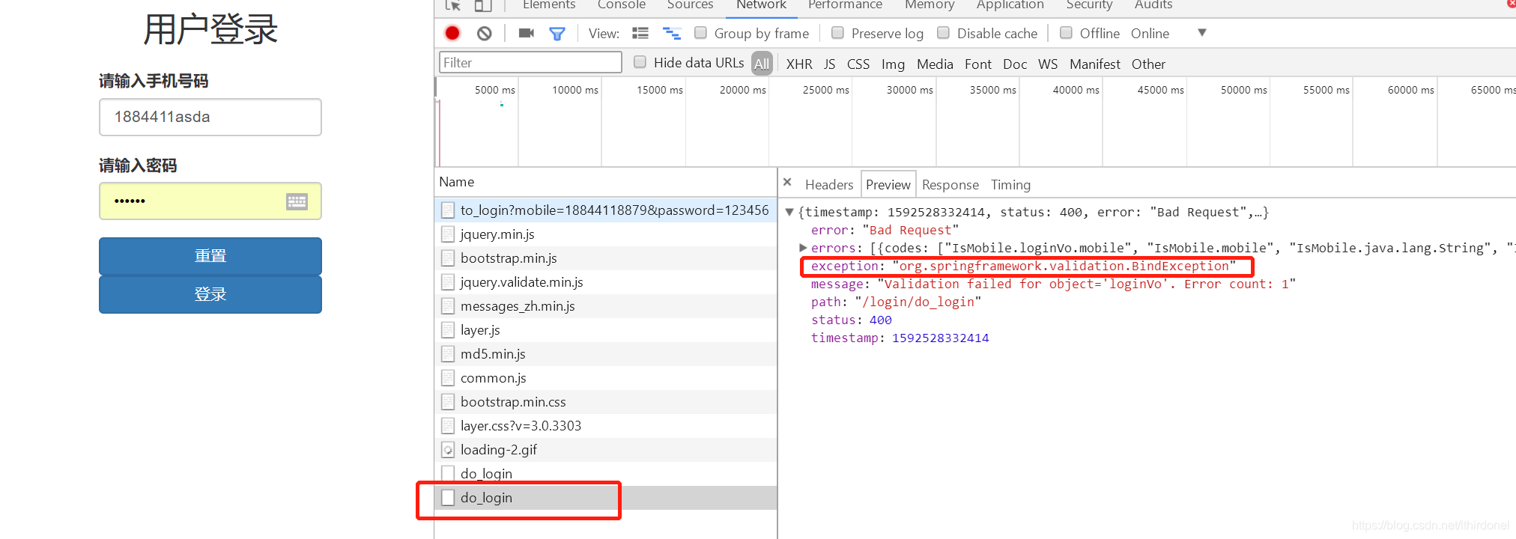Filter requests by Other type
The height and width of the screenshot is (539, 1516).
click(1148, 64)
